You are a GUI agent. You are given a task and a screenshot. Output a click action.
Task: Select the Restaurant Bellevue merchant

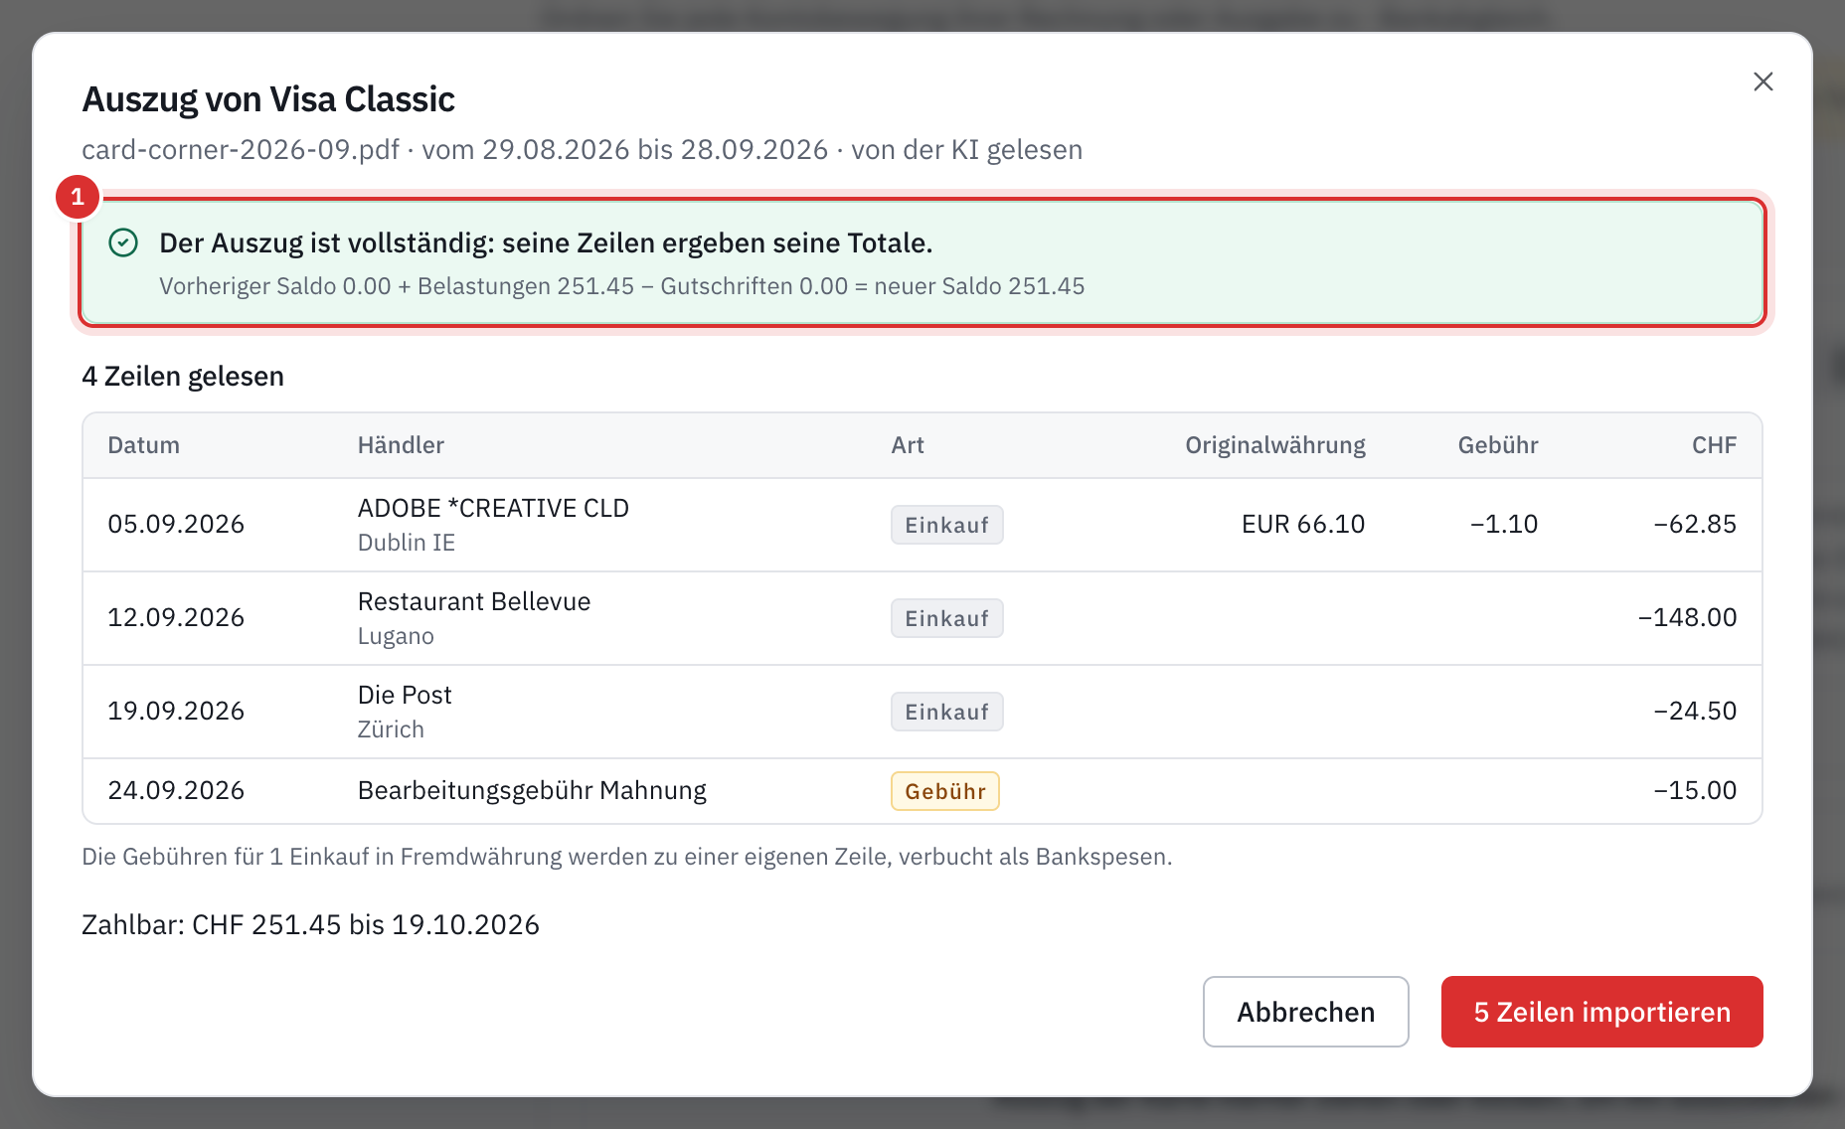click(474, 601)
